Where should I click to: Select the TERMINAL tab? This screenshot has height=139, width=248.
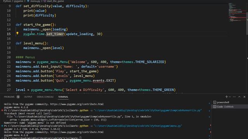pyautogui.click(x=63, y=97)
